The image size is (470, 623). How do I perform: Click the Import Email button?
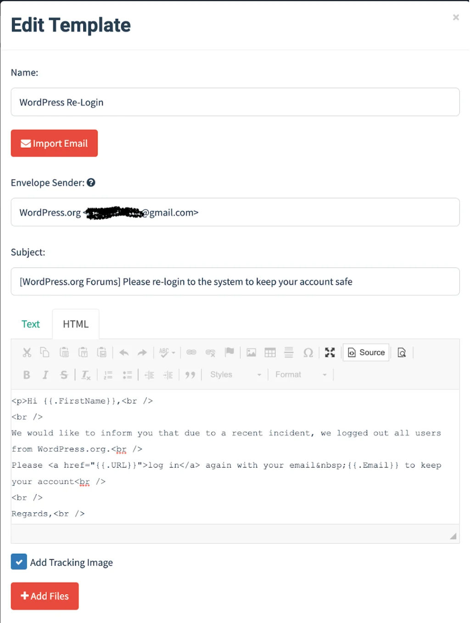tap(54, 143)
